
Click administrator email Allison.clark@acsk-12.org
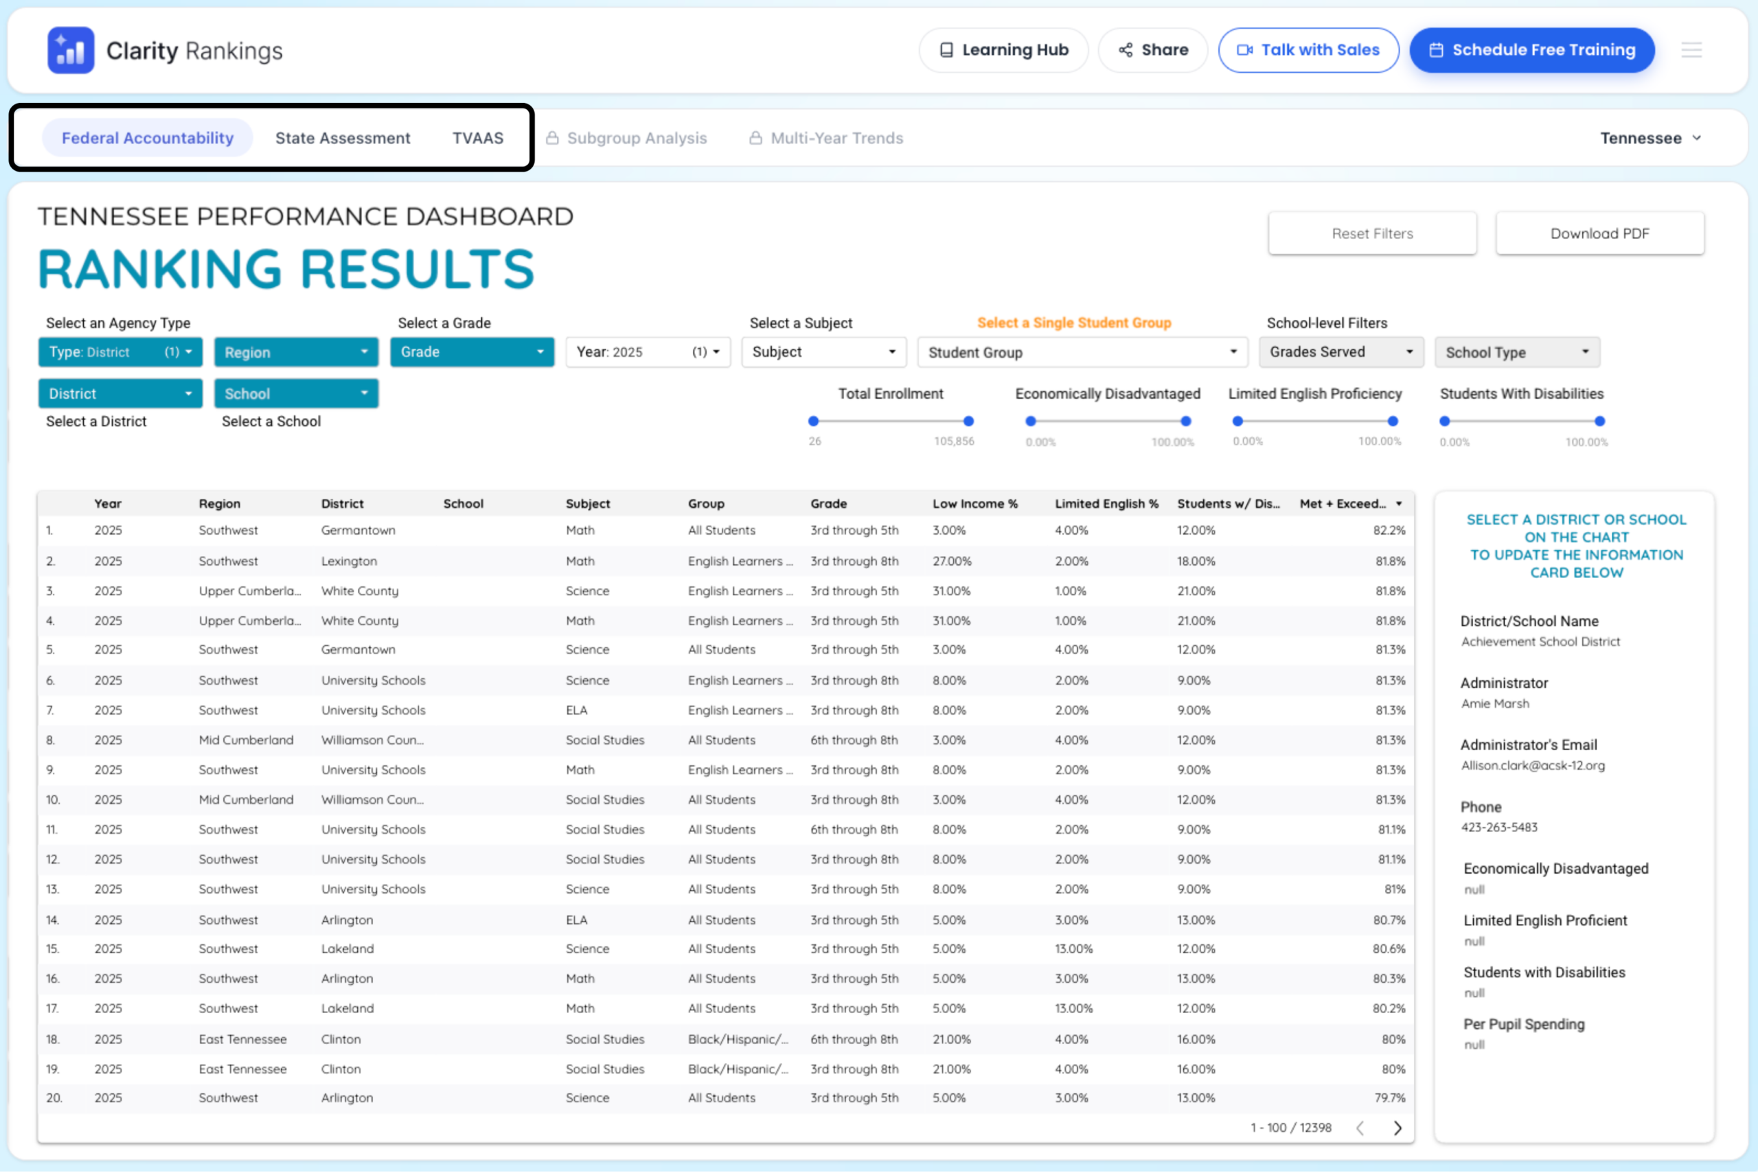point(1533,765)
